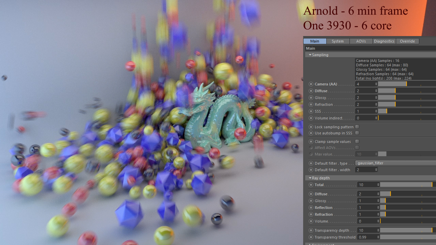This screenshot has height=245, width=436.
Task: Click the 'Diffuse Samples : 64 (max : 80)' text
Action: tap(382, 65)
